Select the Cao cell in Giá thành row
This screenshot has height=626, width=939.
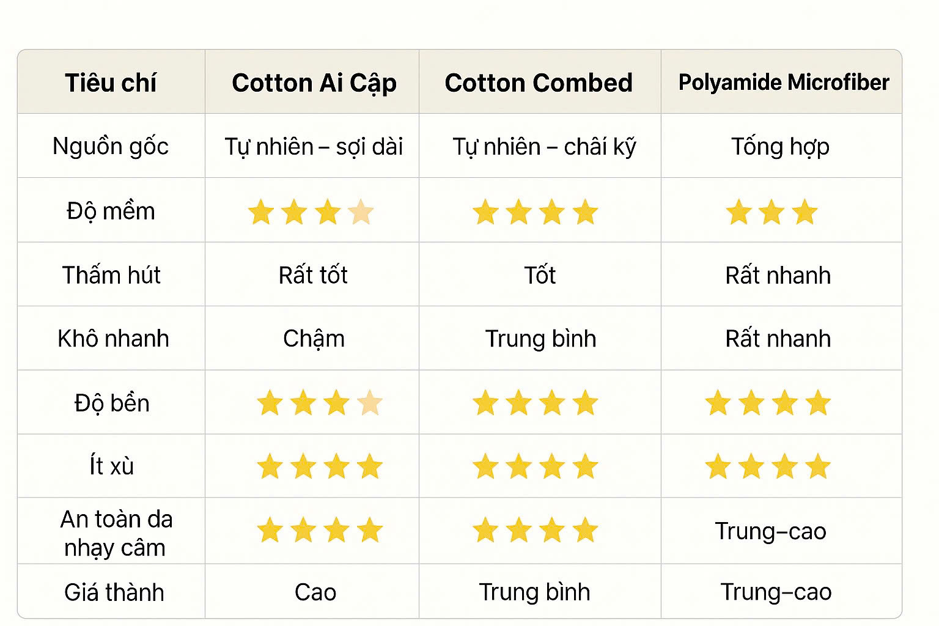tap(315, 592)
